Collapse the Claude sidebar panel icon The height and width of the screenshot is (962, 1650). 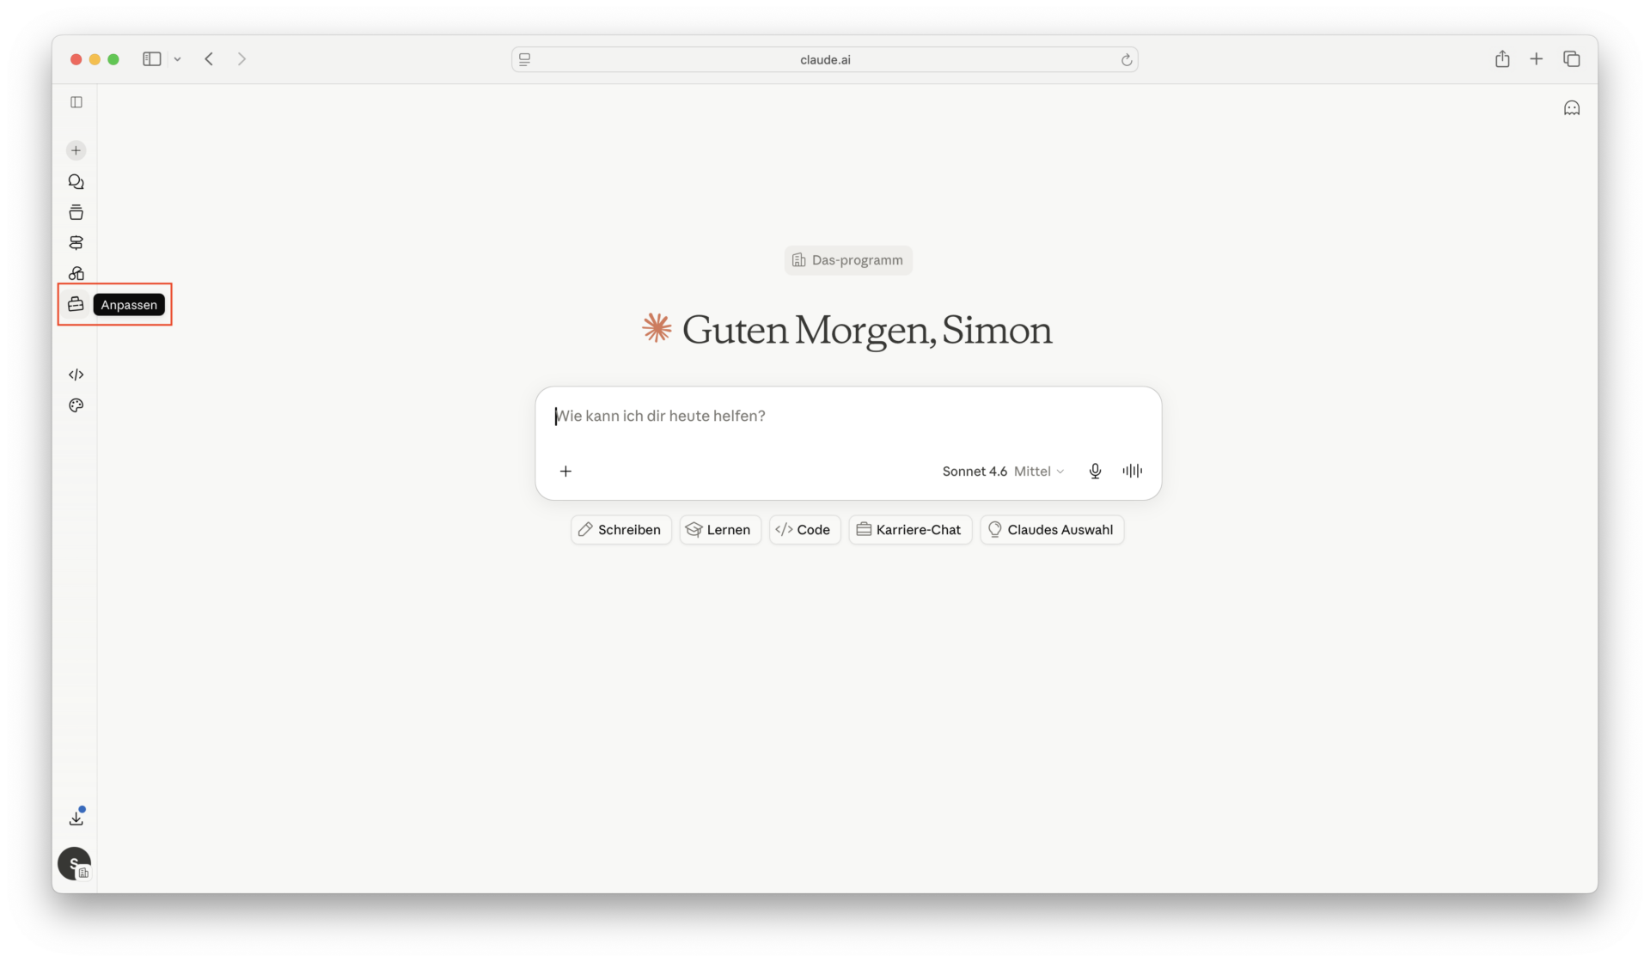pos(76,102)
